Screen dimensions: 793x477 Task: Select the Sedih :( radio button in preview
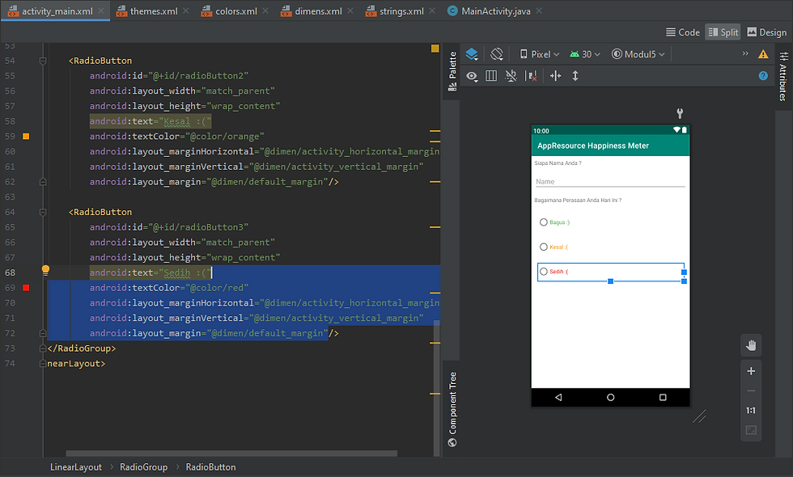click(x=544, y=272)
